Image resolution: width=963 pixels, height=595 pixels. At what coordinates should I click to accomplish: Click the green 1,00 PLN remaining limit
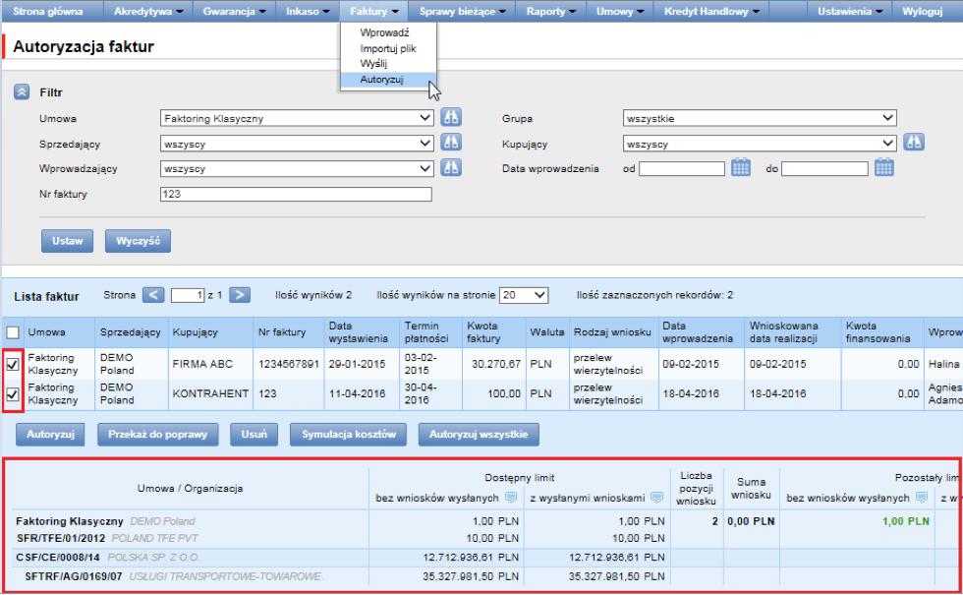(x=906, y=521)
